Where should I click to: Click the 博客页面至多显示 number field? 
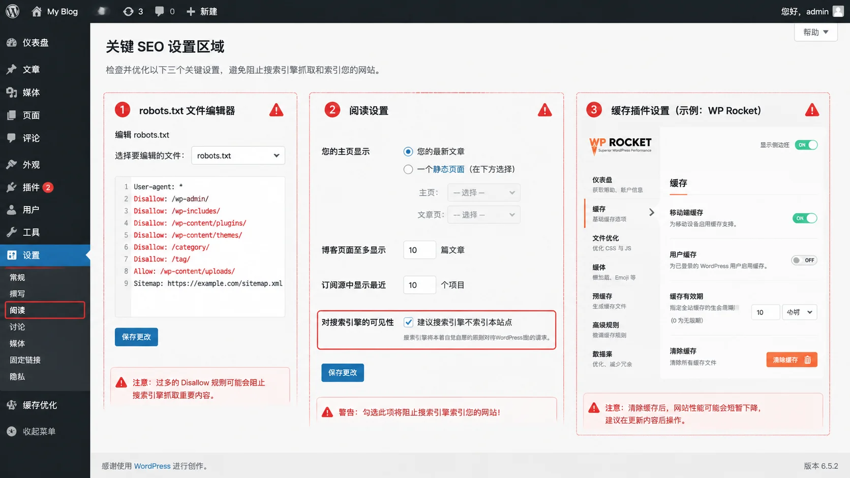419,249
